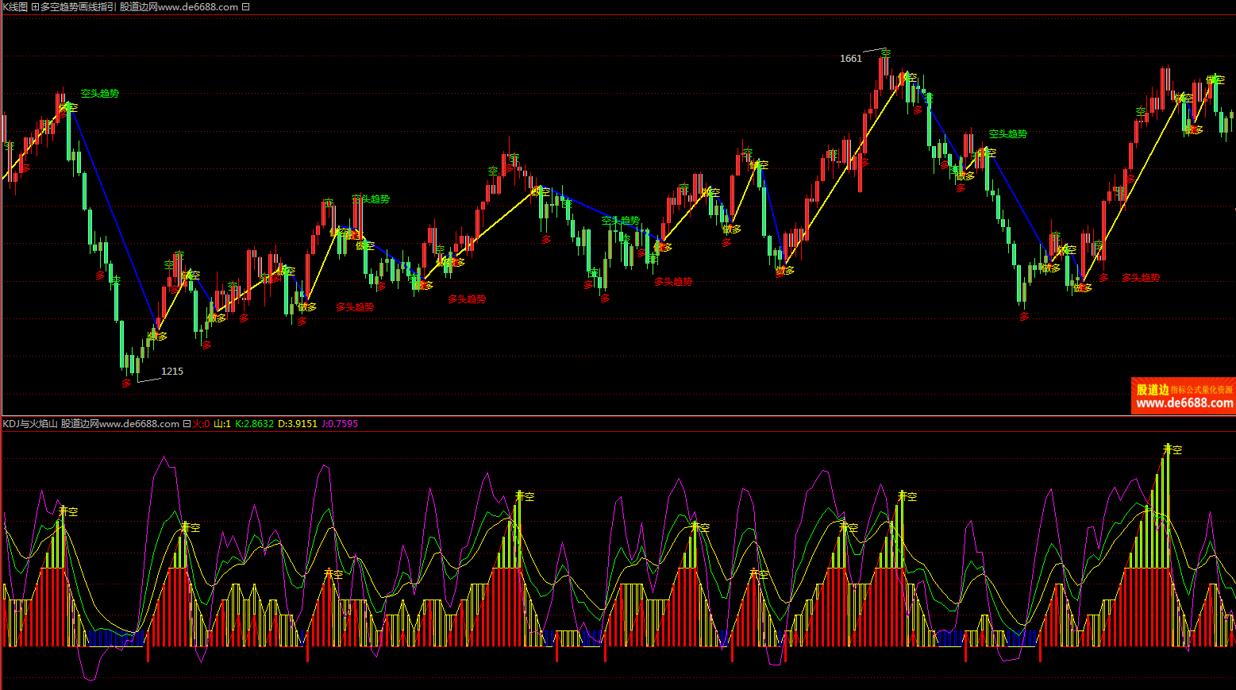Click the leftmost red 多头趋势 label
Image resolution: width=1236 pixels, height=690 pixels.
point(355,306)
